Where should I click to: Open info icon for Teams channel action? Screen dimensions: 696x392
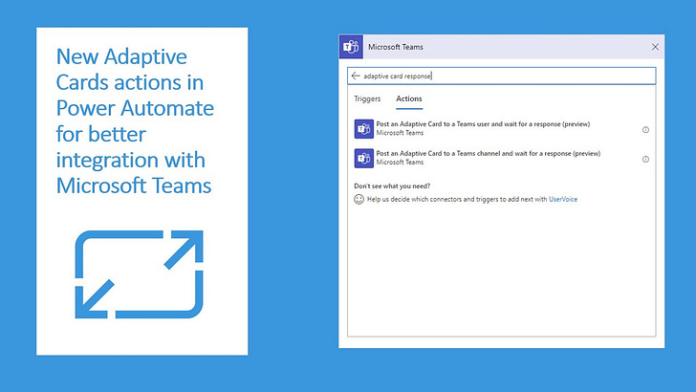pos(646,159)
